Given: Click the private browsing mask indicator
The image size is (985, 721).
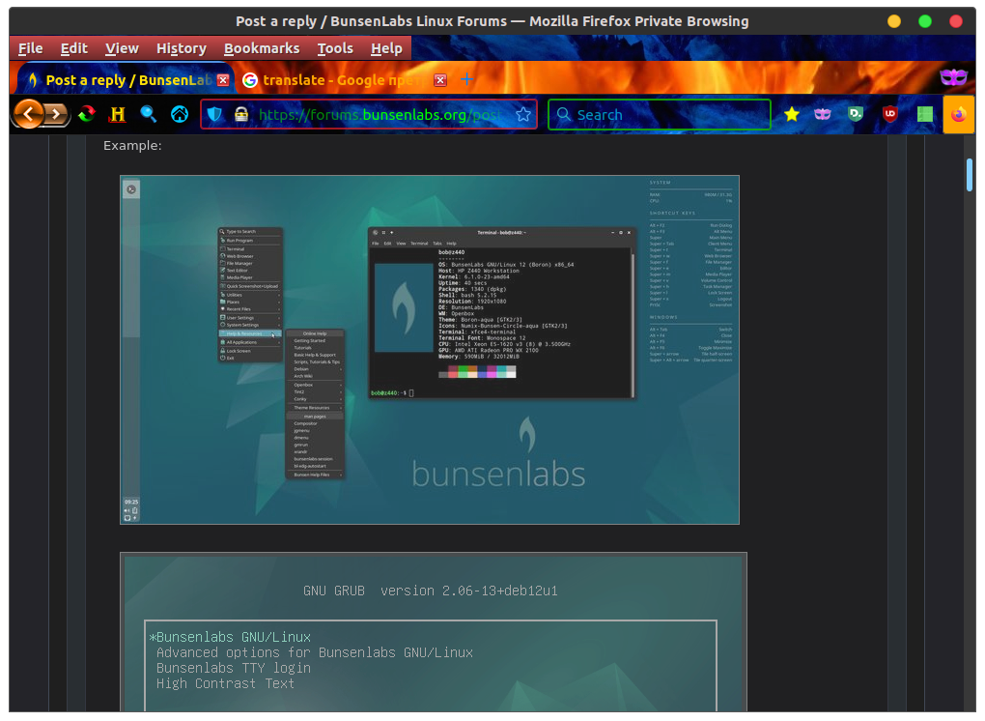Looking at the screenshot, I should click(x=953, y=77).
